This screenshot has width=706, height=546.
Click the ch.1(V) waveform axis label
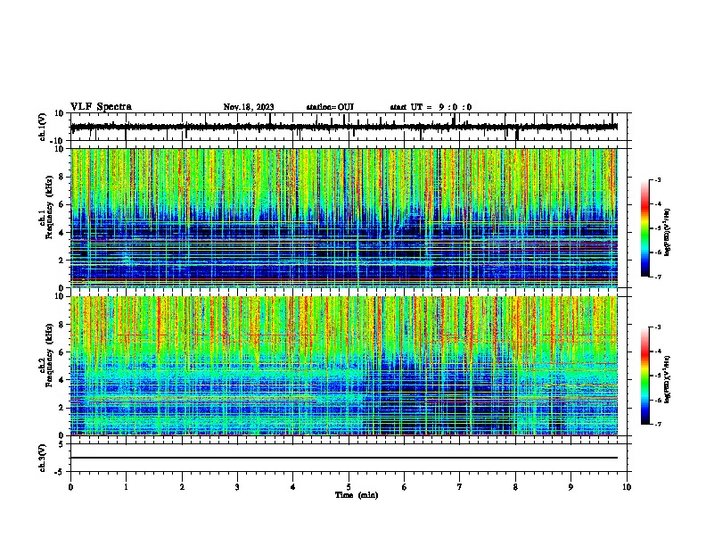click(45, 127)
